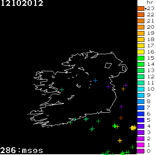The height and width of the screenshot is (155, 156).
Task: Select the hour 7 blue swatch
Action: tap(140, 108)
